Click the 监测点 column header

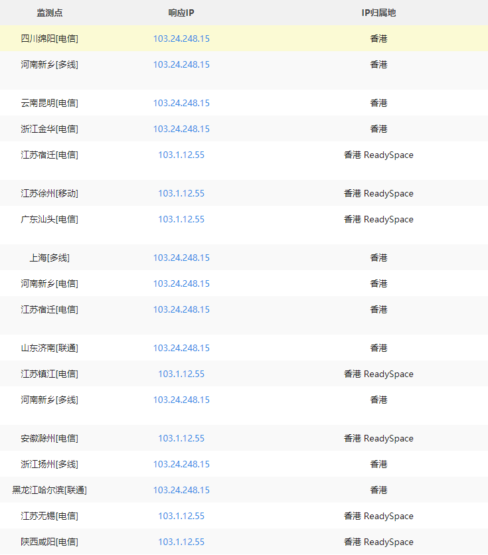click(x=50, y=13)
